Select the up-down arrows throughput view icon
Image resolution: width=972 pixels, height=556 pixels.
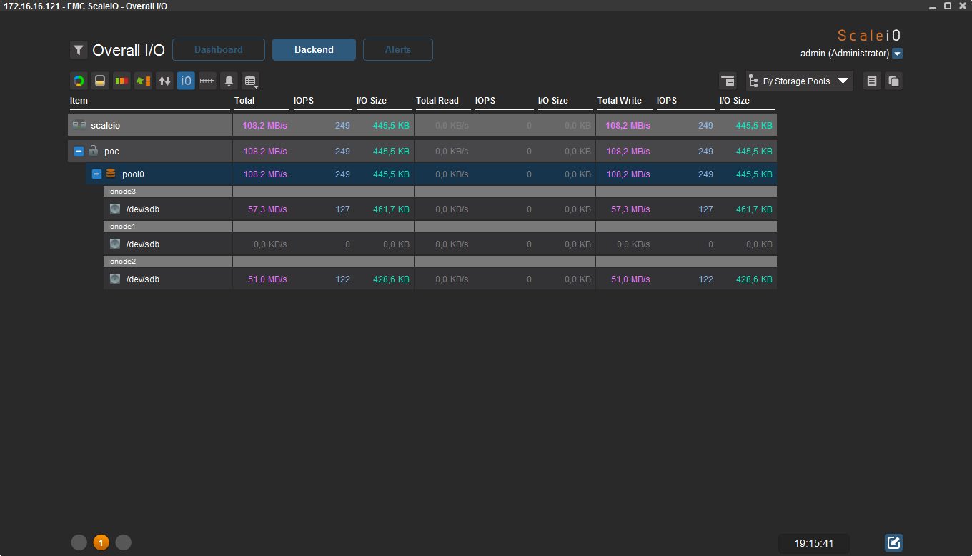click(164, 81)
